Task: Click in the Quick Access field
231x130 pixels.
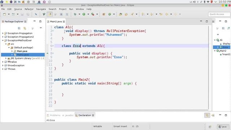Action: [x=219, y=14]
